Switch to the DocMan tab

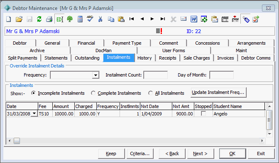pos(103,50)
